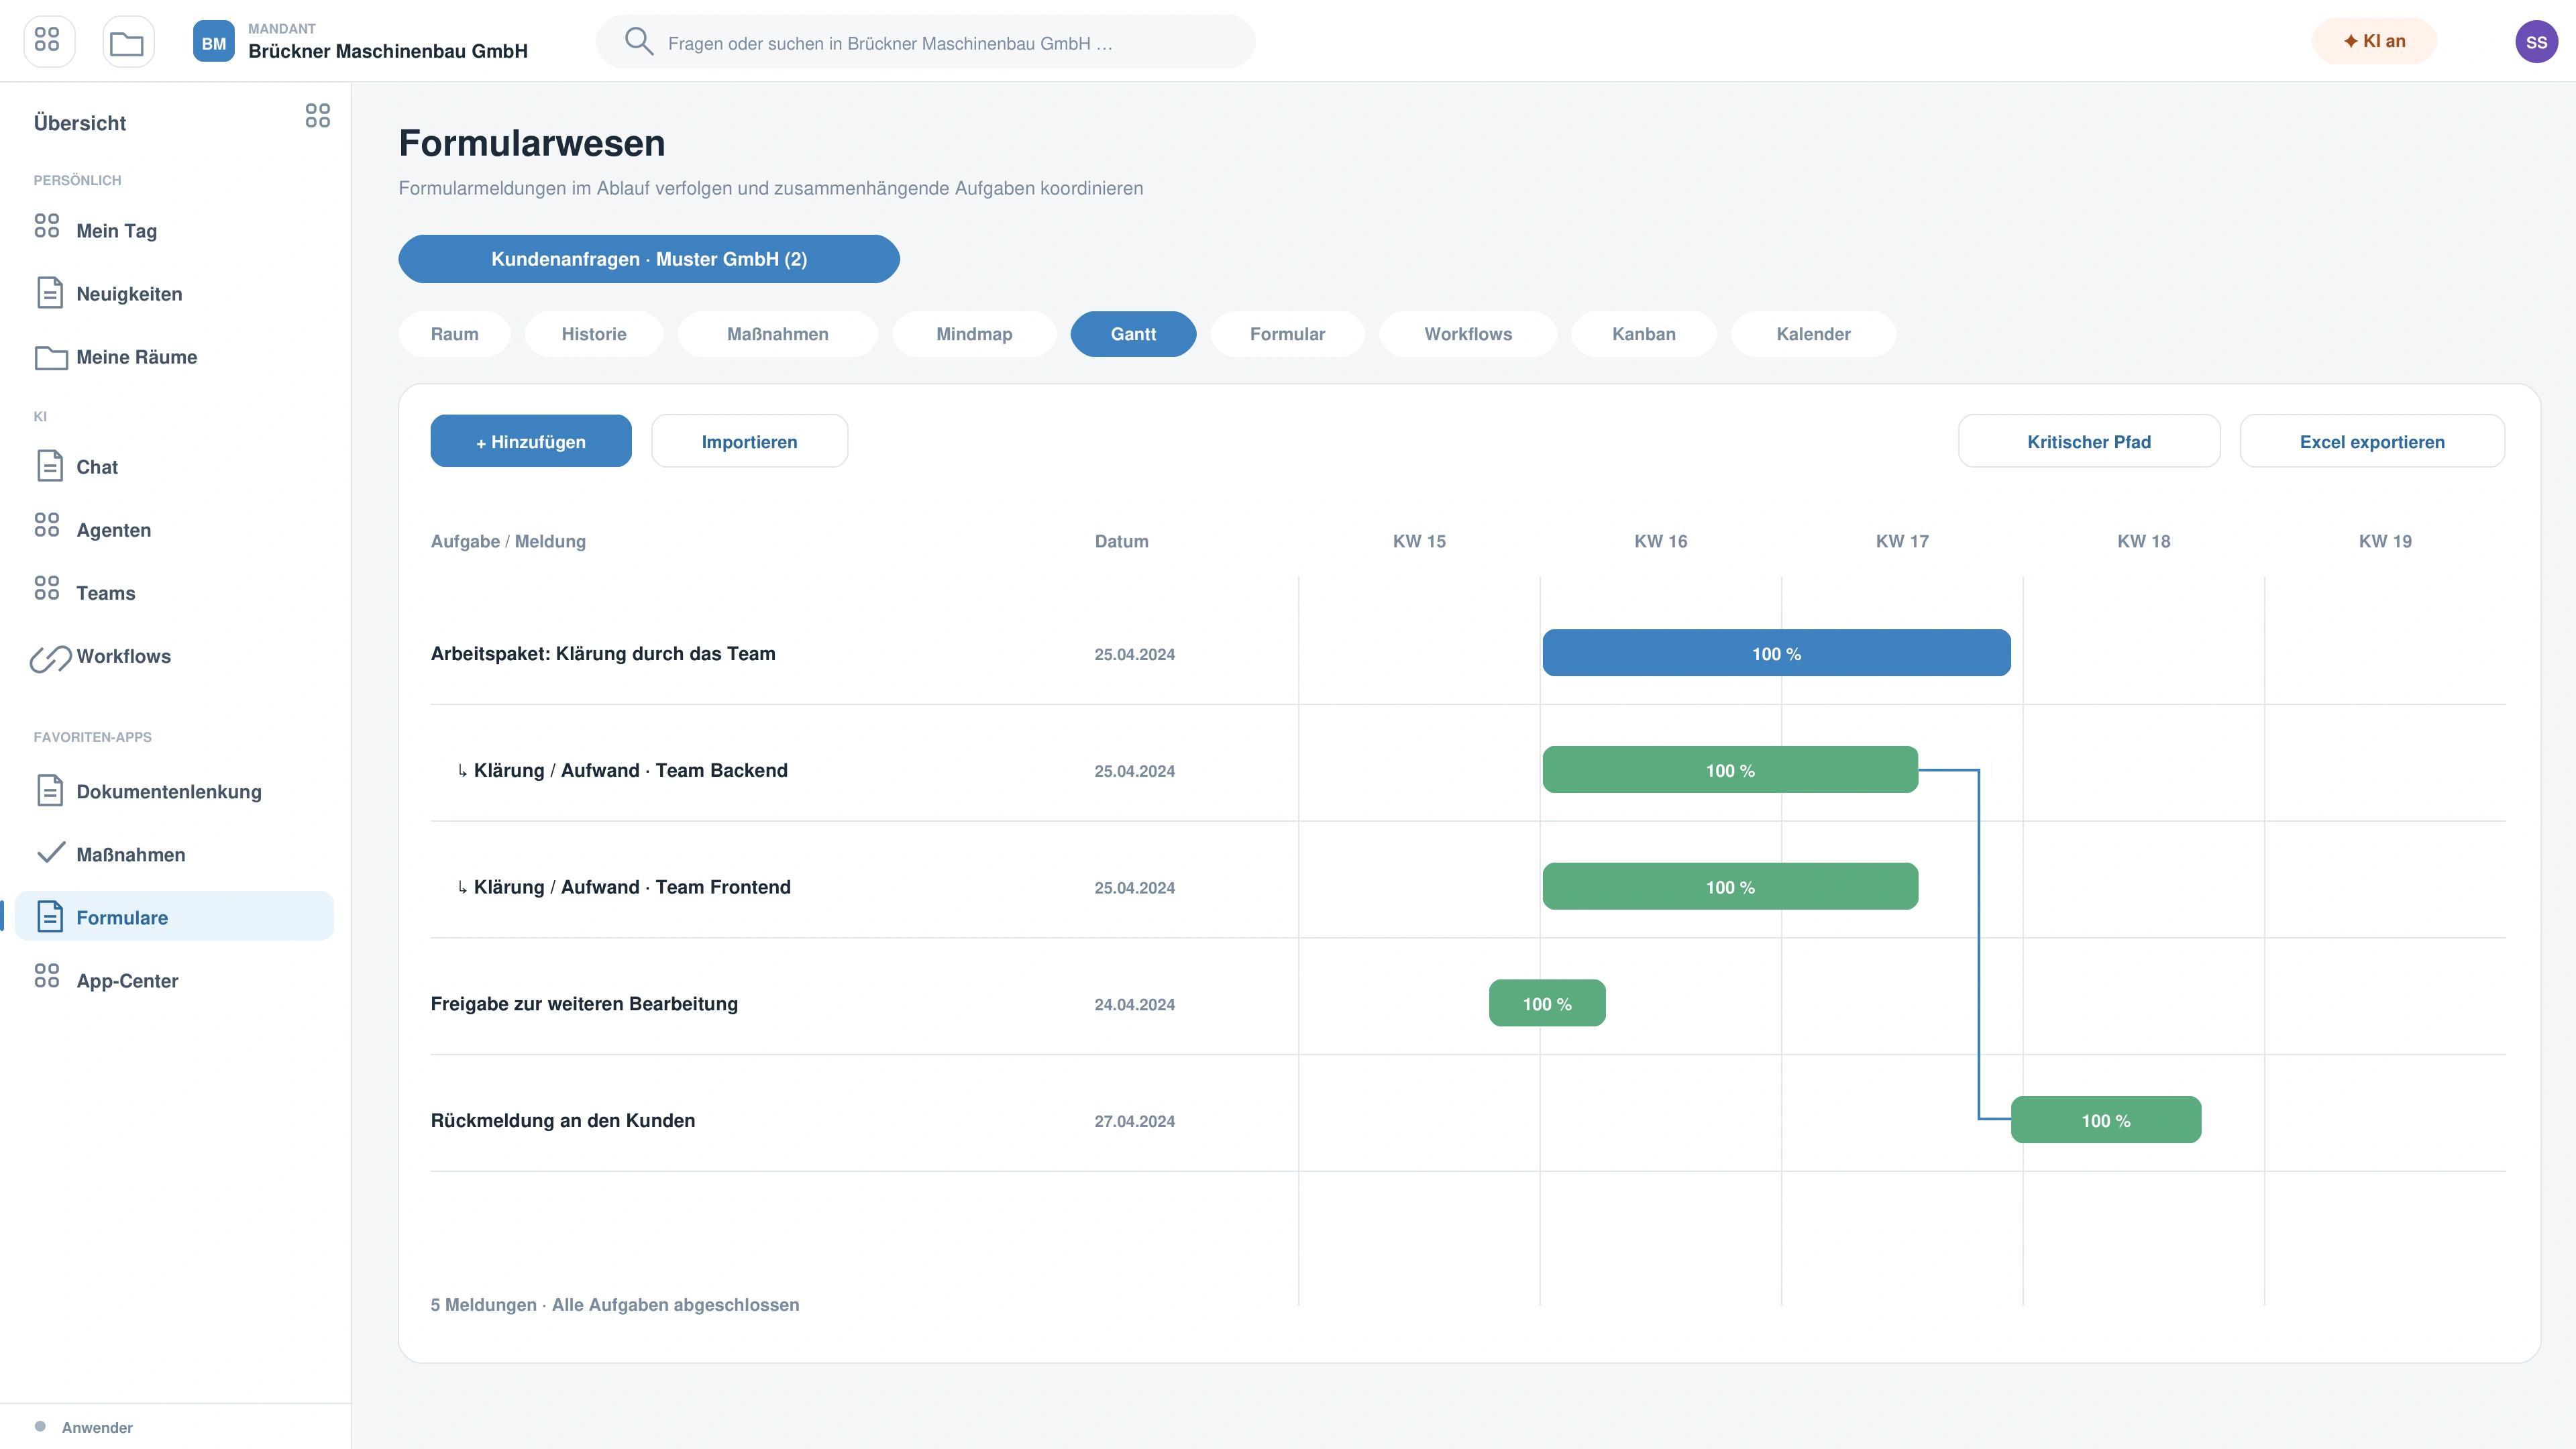The height and width of the screenshot is (1449, 2576).
Task: Click the + Hinzufügen button
Action: click(x=531, y=441)
